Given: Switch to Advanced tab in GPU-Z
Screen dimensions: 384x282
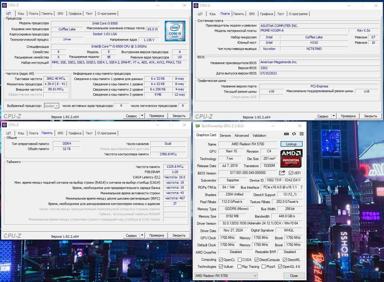Looking at the screenshot, I should pos(242,136).
